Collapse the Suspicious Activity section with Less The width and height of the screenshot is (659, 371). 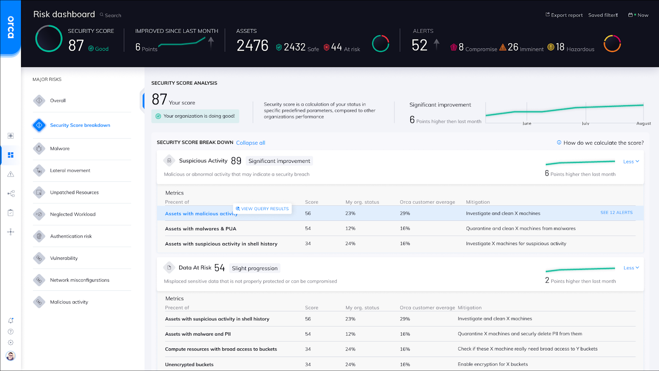(631, 161)
